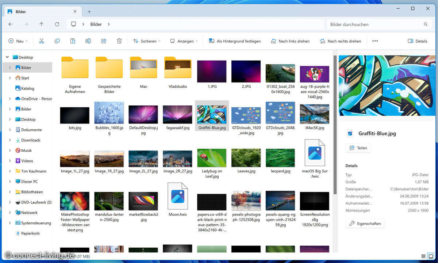The image size is (438, 263).
Task: Switch to large thumbnails view icon
Action: [x=431, y=256]
